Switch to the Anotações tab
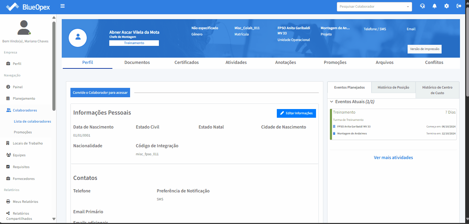Screen dimensions: 469x224 285,63
